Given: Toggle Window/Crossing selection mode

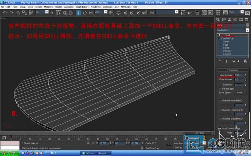Looking at the screenshot, I should pyautogui.click(x=71, y=13).
